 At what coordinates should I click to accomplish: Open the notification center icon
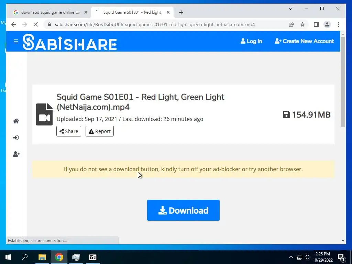point(341,257)
